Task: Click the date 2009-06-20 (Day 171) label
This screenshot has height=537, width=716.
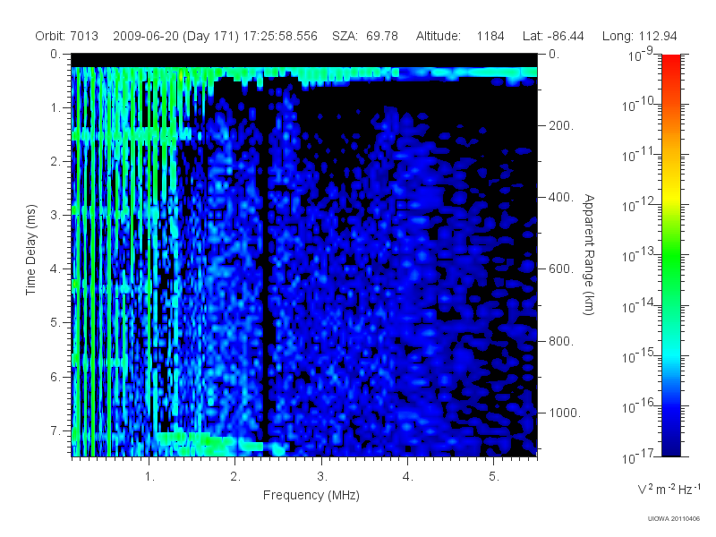Action: (x=175, y=36)
